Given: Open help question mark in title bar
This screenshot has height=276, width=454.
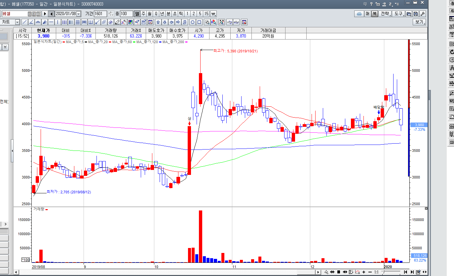Looking at the screenshot, I should click(x=371, y=4).
